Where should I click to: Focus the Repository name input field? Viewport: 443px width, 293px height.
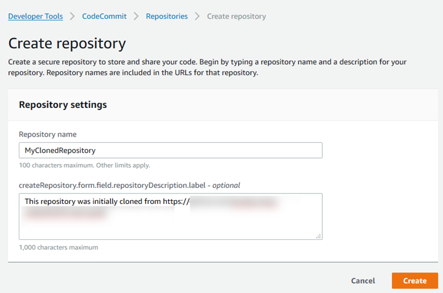[171, 150]
